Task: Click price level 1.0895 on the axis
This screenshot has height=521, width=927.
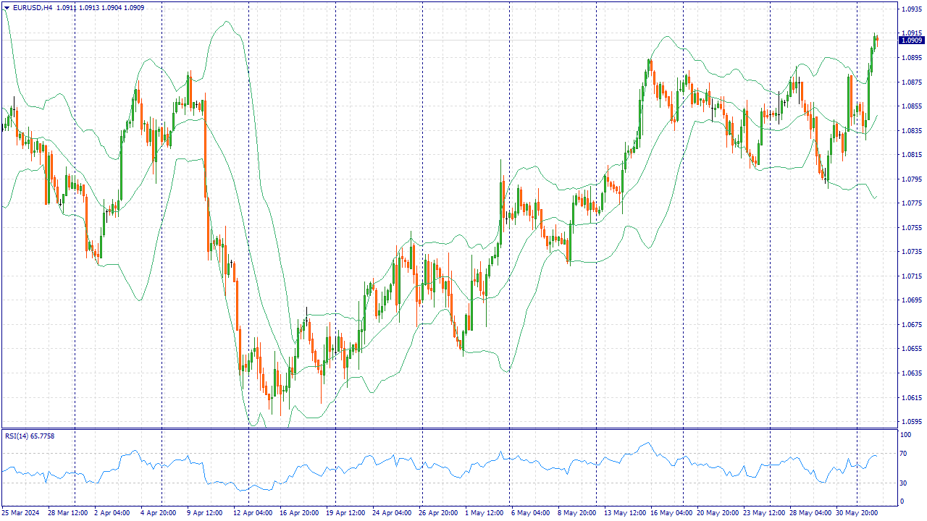Action: coord(911,58)
